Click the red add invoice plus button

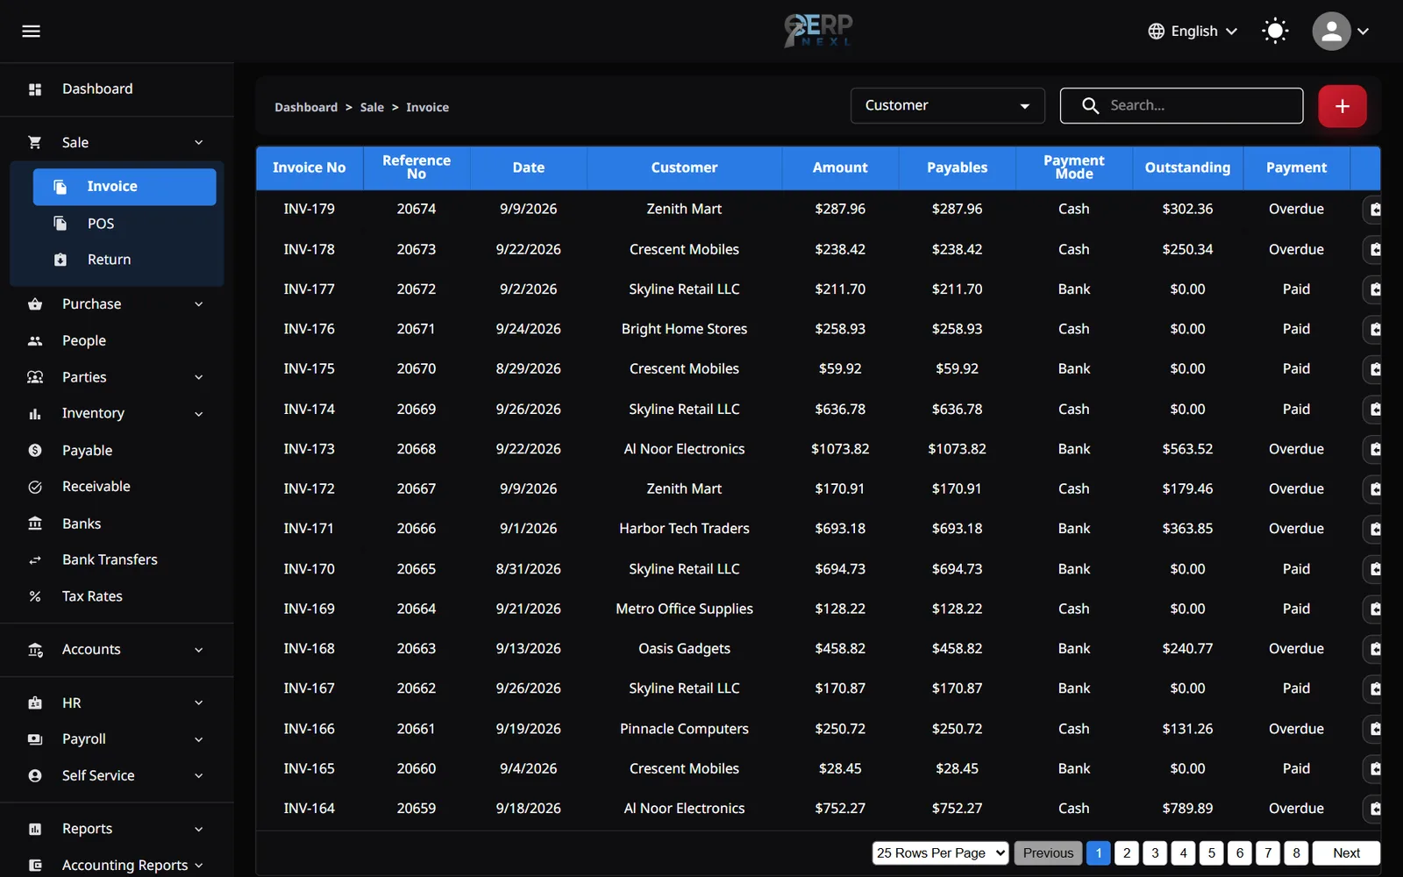click(x=1342, y=106)
